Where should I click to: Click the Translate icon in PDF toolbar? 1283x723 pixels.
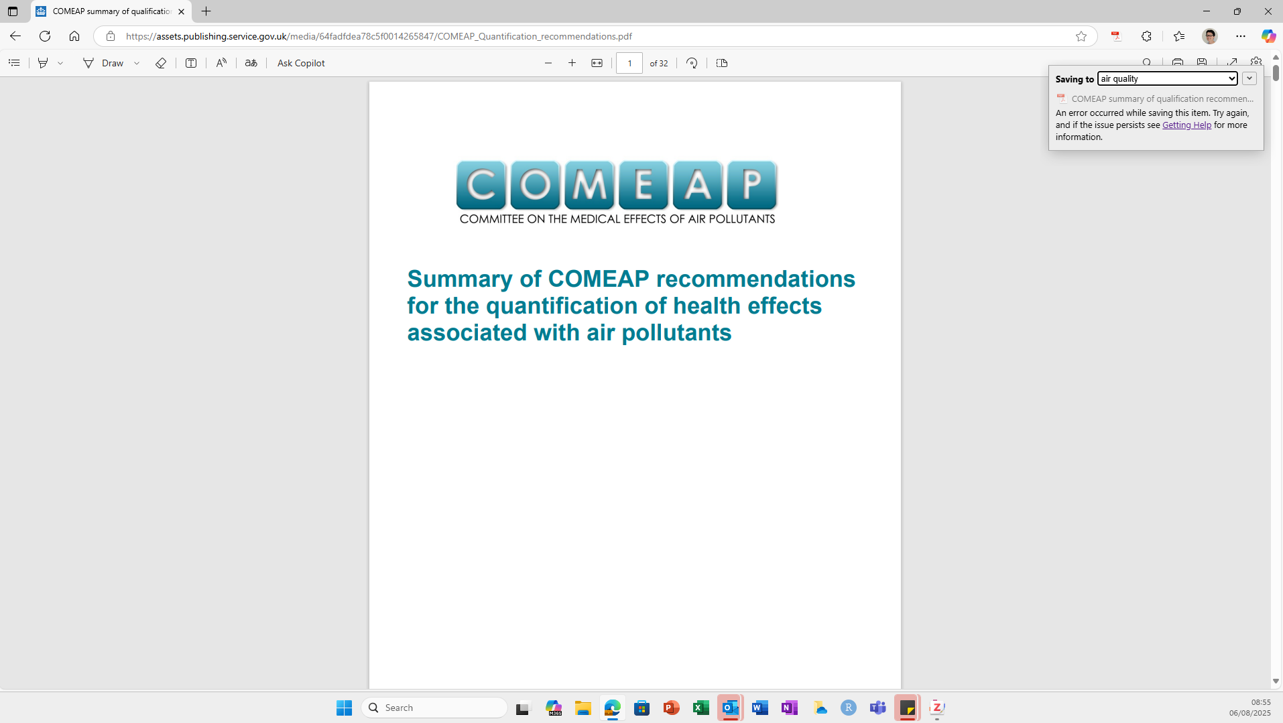click(251, 63)
